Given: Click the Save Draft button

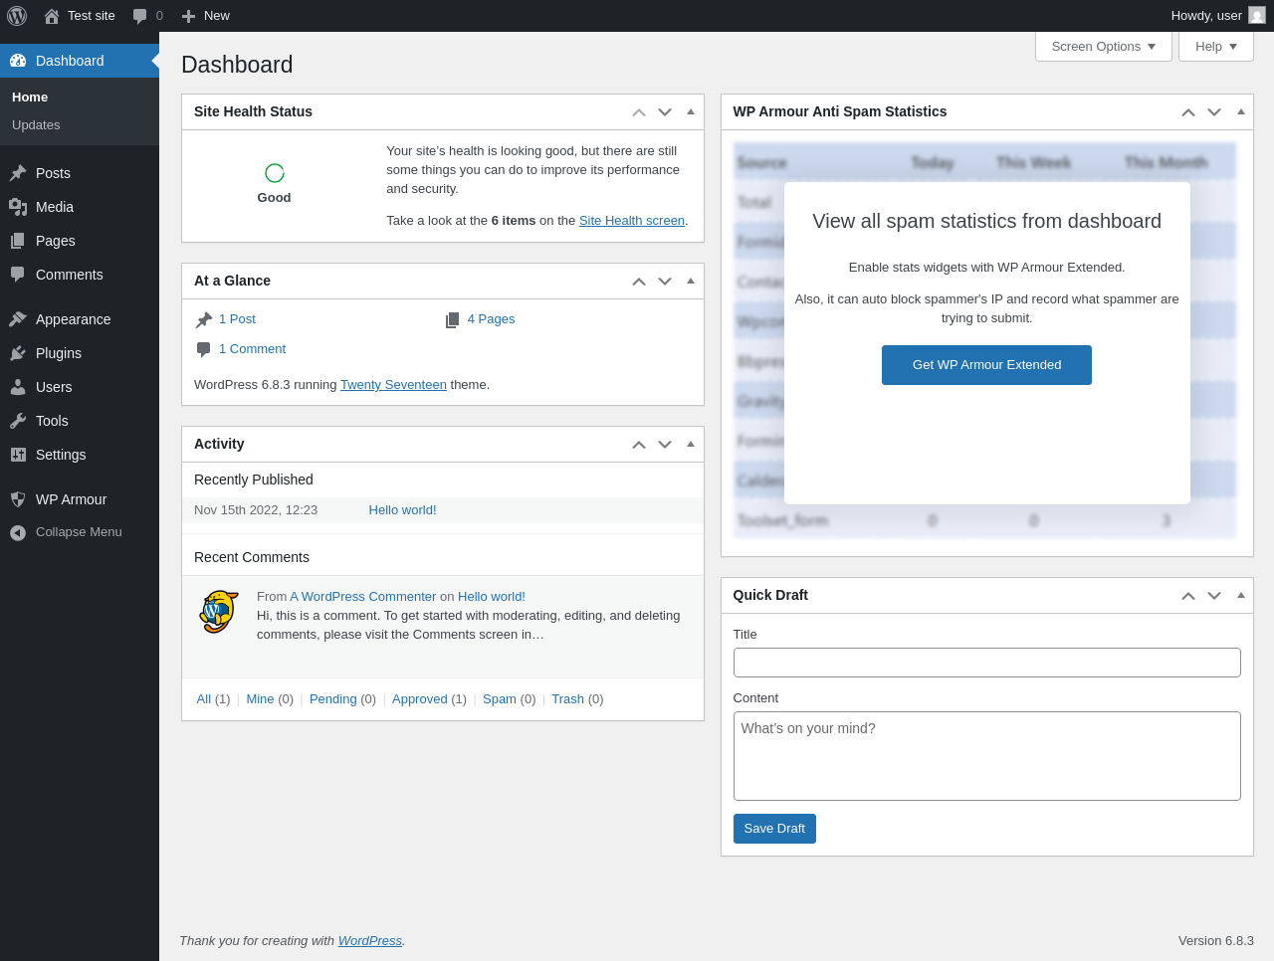Looking at the screenshot, I should (x=774, y=829).
